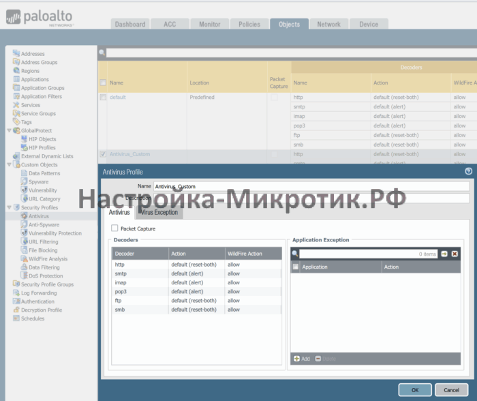Open the default antivirus profile link
Screen dimensions: 477x401
118,97
